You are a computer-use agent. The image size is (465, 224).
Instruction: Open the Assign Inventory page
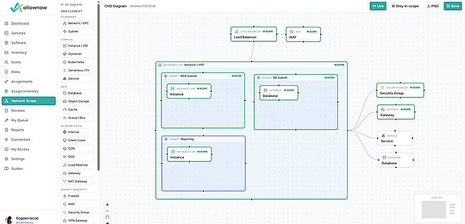coord(29,91)
